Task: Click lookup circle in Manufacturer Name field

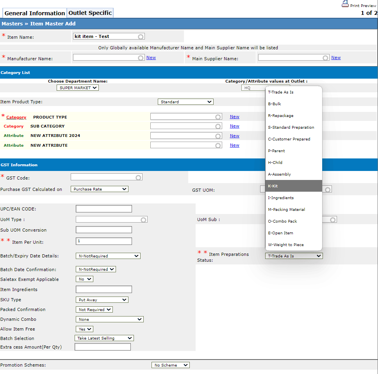Action: point(141,58)
